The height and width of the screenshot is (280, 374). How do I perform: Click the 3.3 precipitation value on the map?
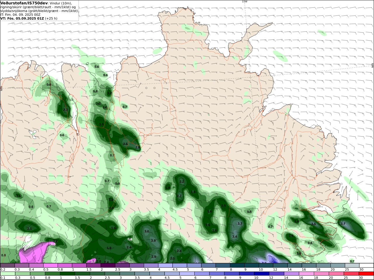(x=240, y=223)
